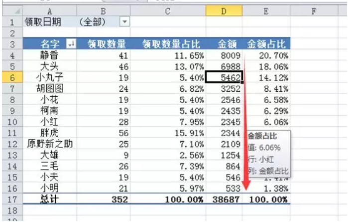Select the name cell 原野新之助

50,144
